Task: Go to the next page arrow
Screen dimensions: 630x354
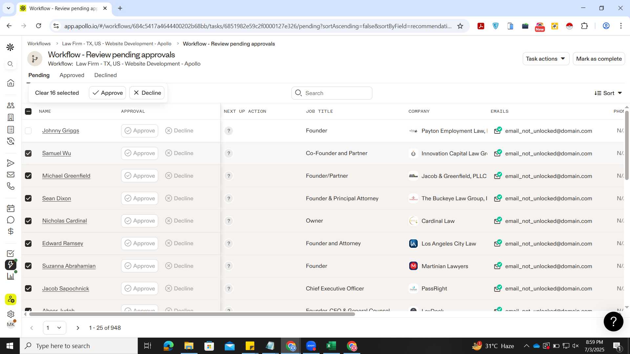Action: point(78,328)
